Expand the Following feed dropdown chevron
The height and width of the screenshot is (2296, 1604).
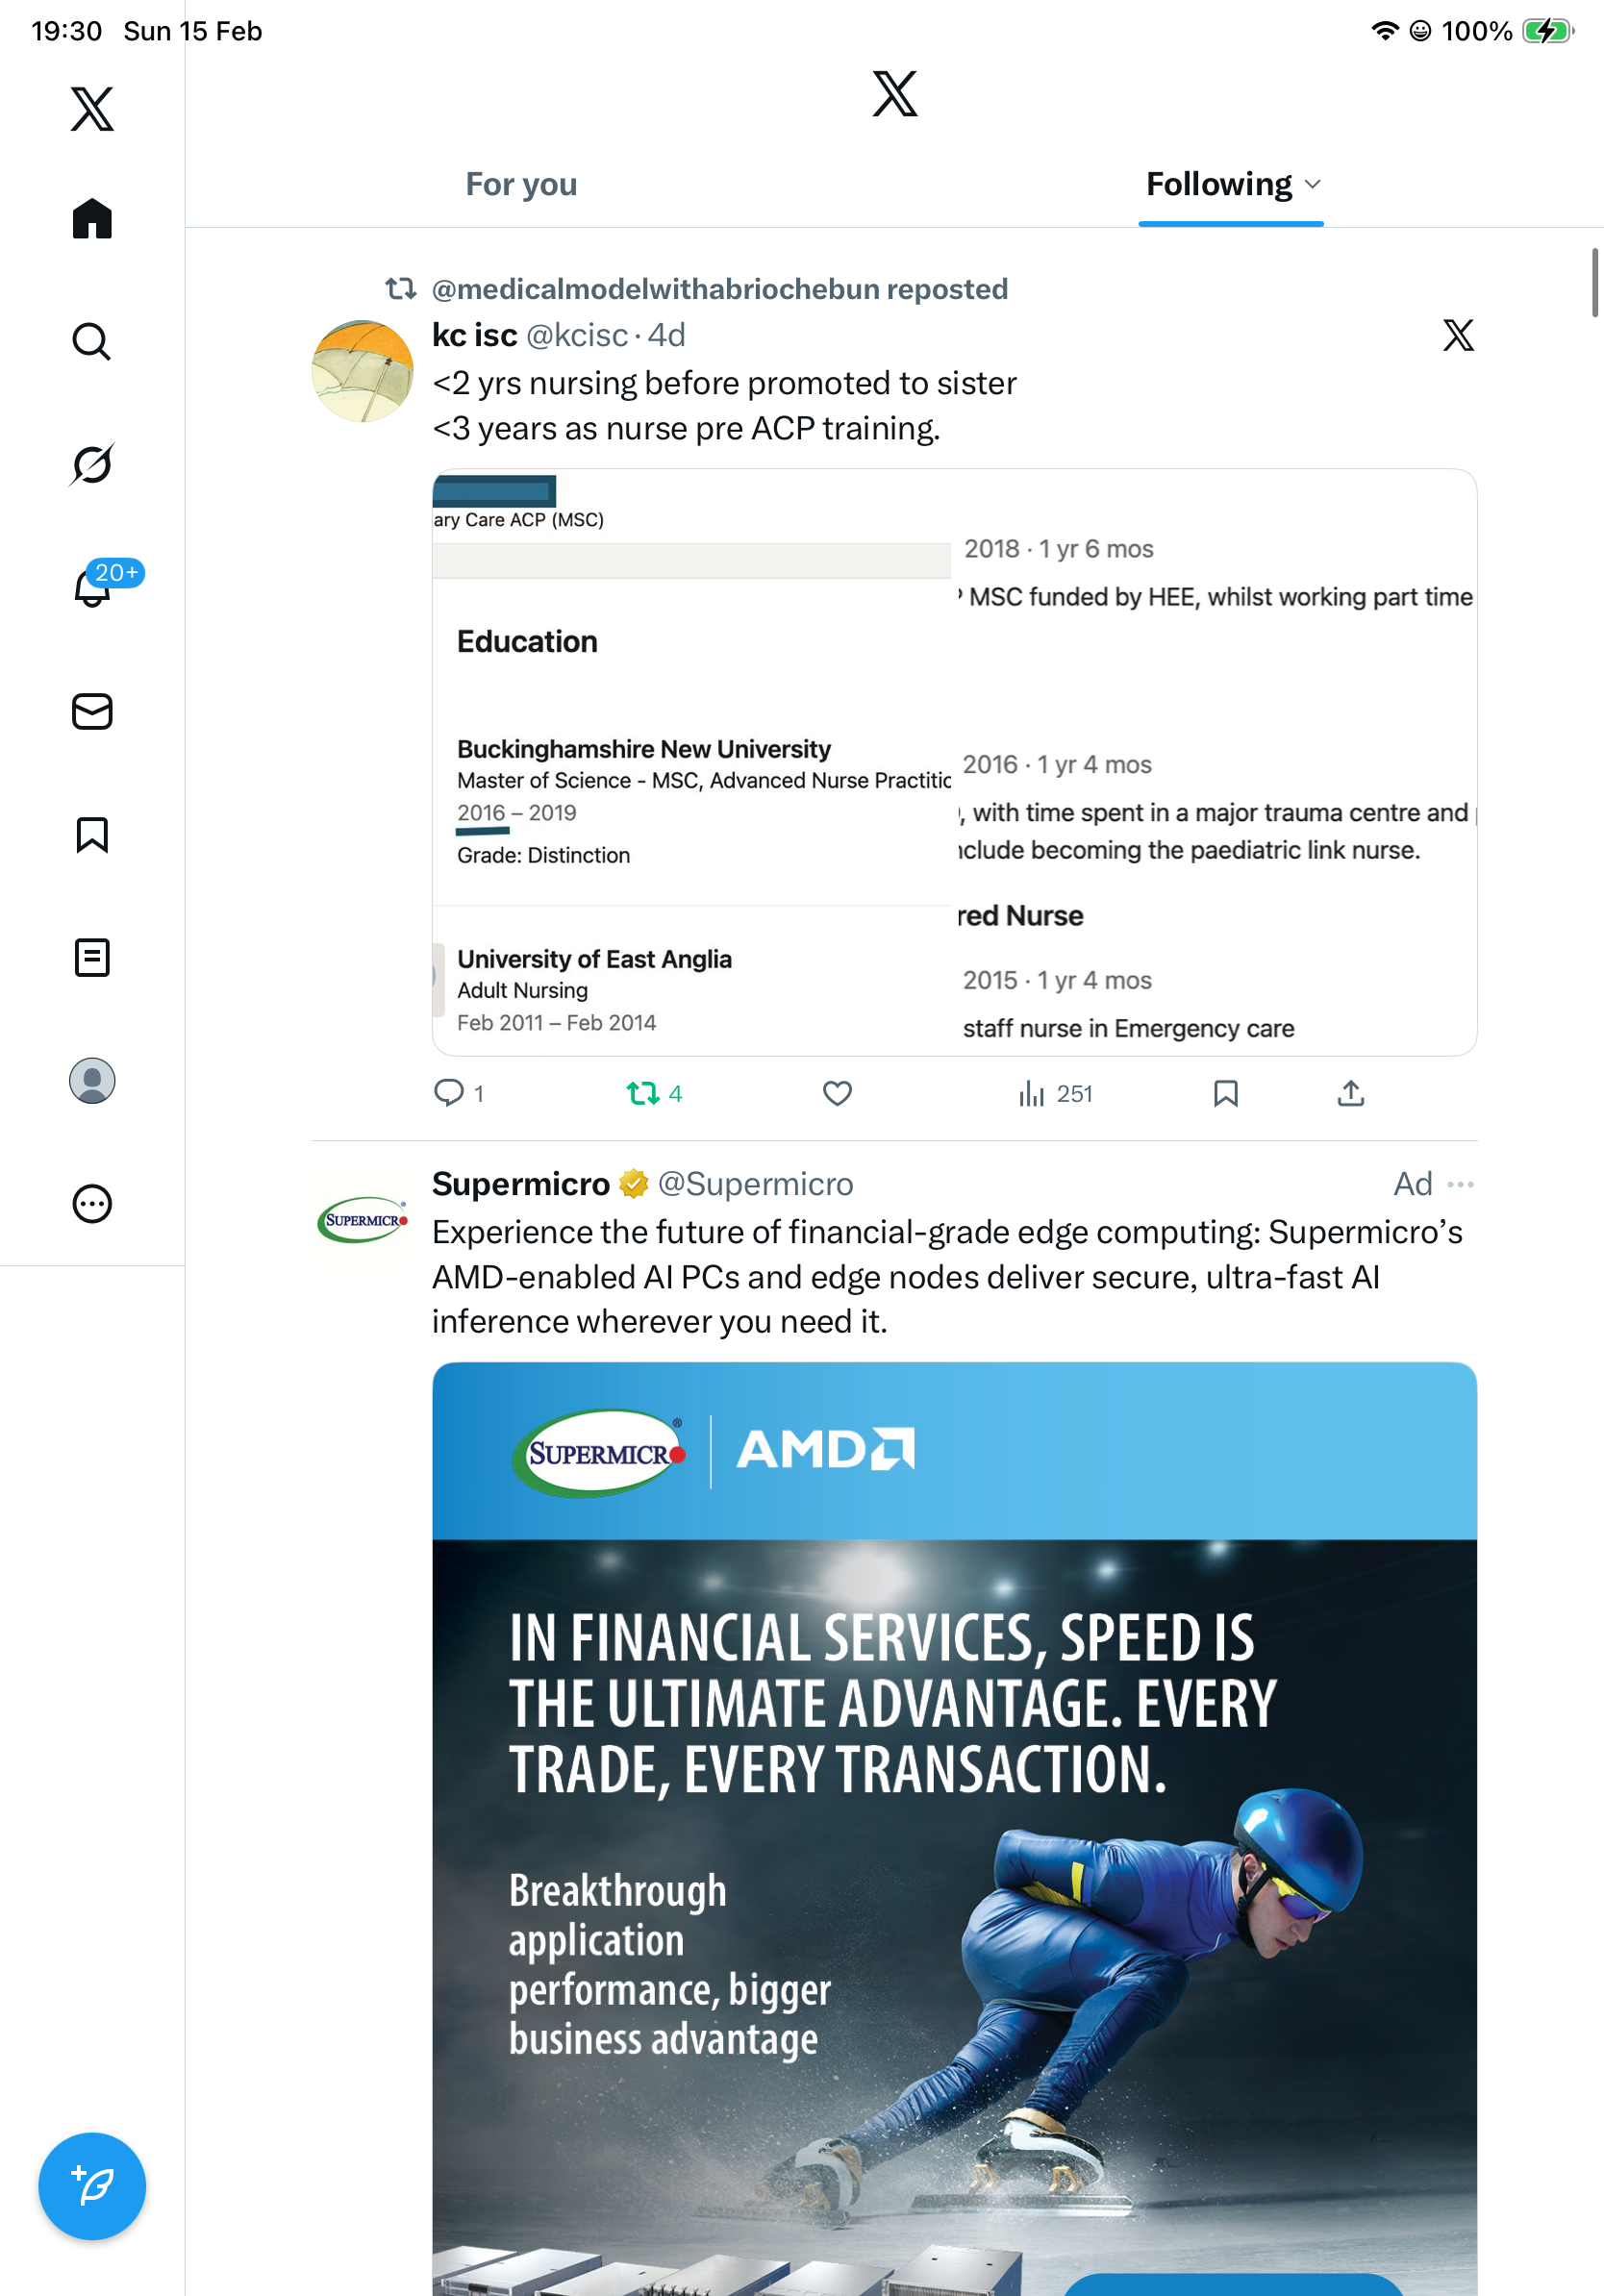pyautogui.click(x=1313, y=184)
